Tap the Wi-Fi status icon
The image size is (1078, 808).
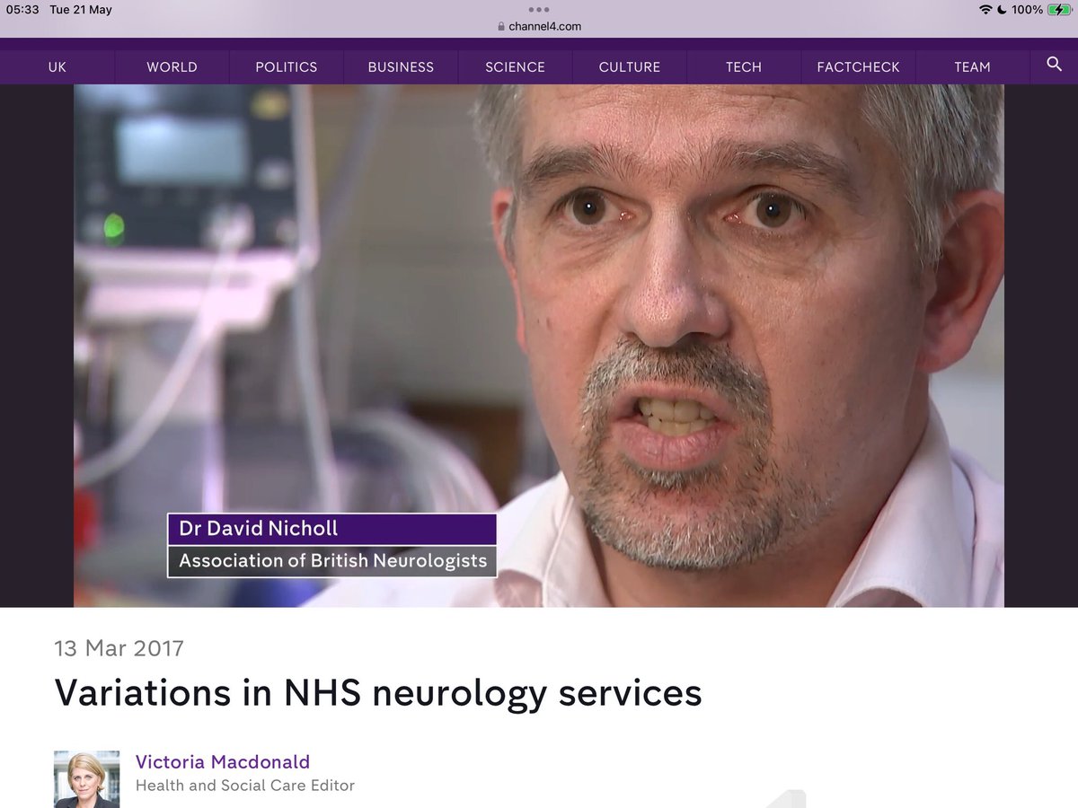pos(985,10)
